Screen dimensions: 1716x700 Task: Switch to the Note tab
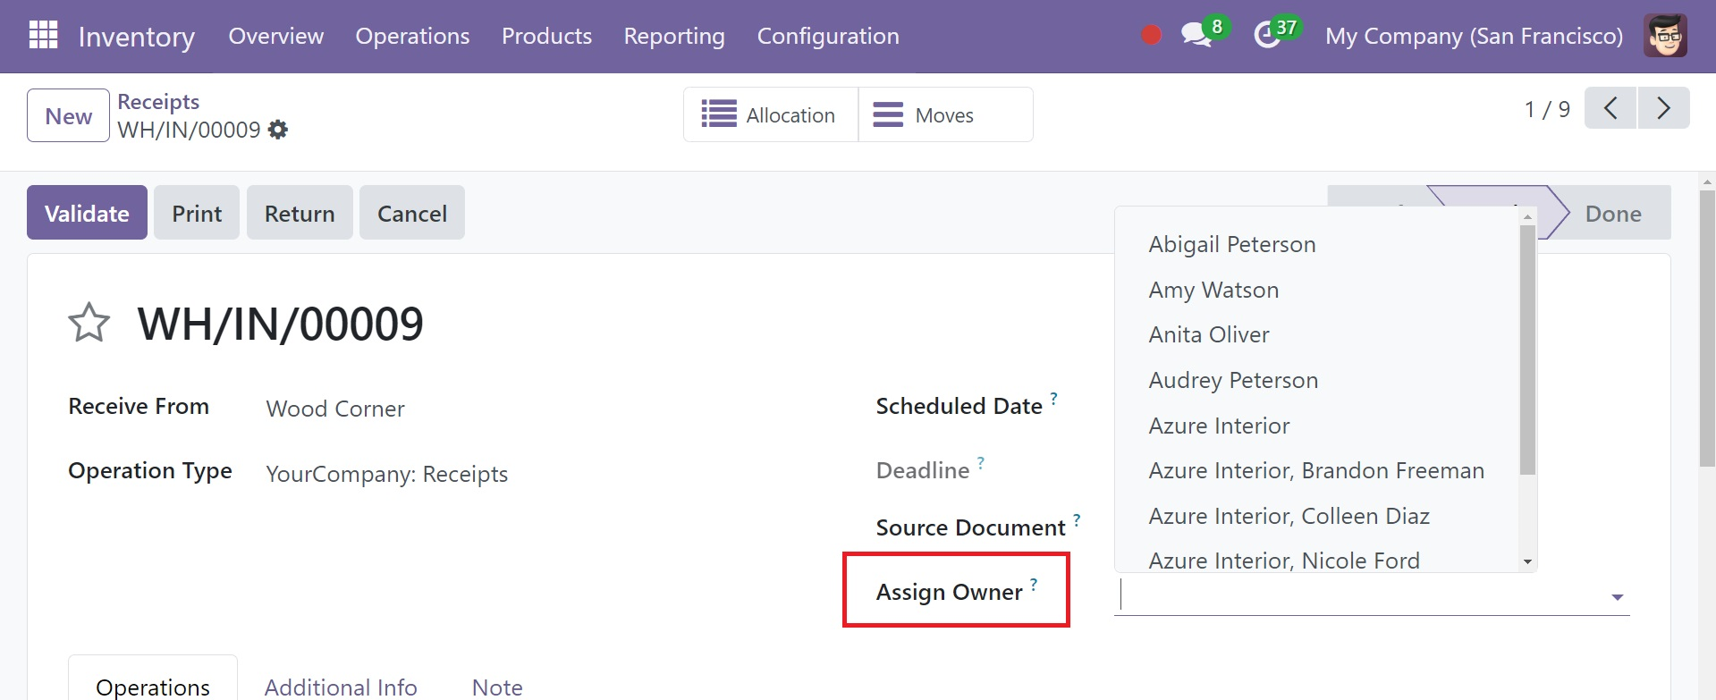click(497, 687)
